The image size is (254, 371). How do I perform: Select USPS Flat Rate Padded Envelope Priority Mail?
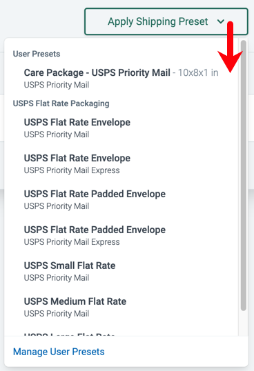click(121, 200)
